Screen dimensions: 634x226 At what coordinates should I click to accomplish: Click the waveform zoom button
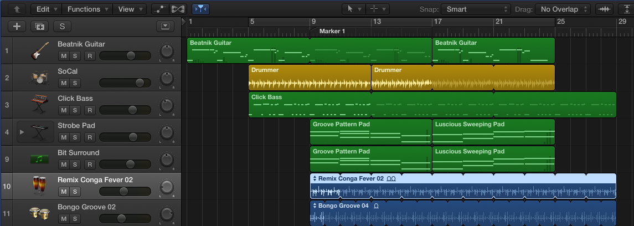click(604, 9)
